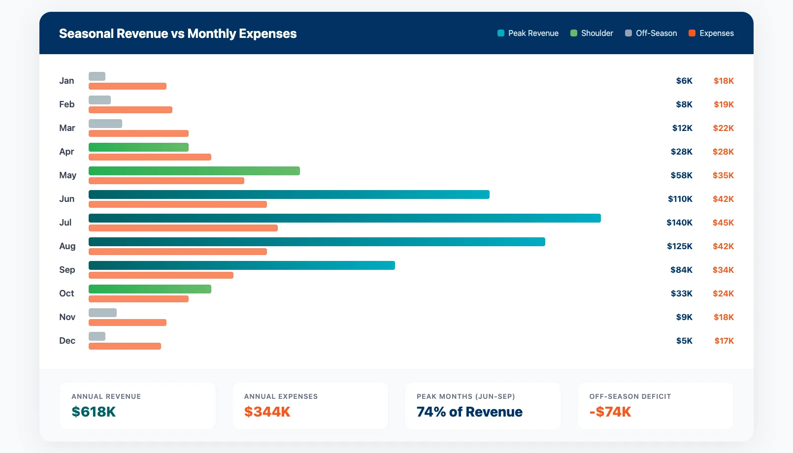Click the Dec month label
The height and width of the screenshot is (453, 793).
[67, 341]
